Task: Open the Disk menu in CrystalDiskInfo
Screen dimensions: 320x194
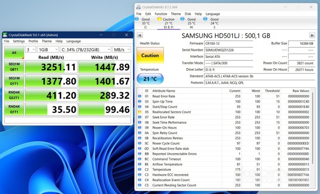Action: (188, 14)
